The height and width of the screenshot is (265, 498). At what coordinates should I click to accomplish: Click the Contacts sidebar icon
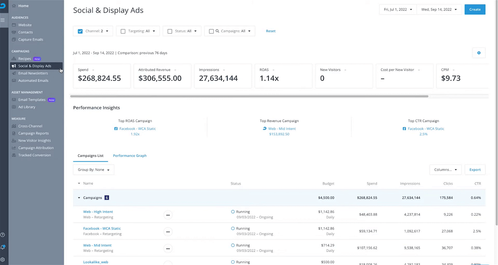pyautogui.click(x=14, y=32)
